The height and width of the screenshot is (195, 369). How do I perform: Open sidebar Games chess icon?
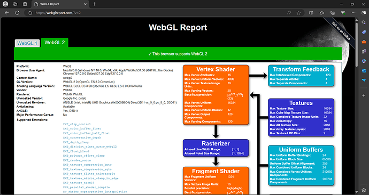pyautogui.click(x=364, y=51)
